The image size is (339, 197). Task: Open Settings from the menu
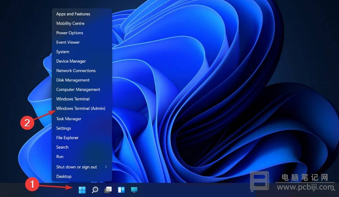coord(64,128)
